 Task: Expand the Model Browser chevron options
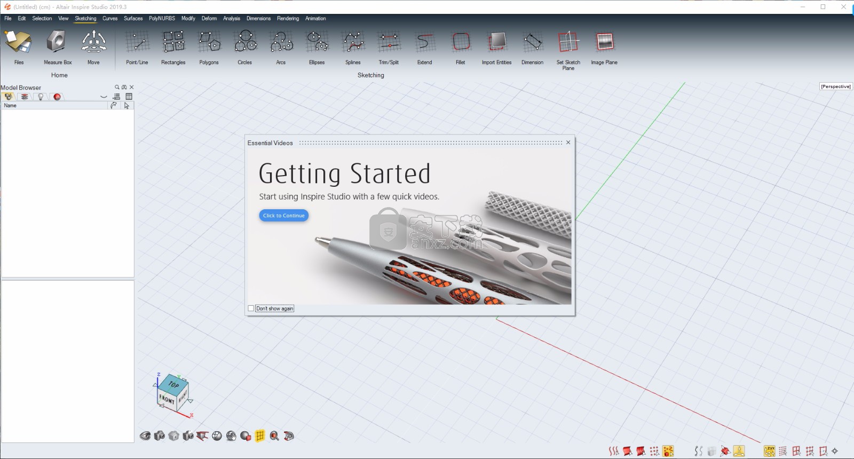[x=104, y=97]
